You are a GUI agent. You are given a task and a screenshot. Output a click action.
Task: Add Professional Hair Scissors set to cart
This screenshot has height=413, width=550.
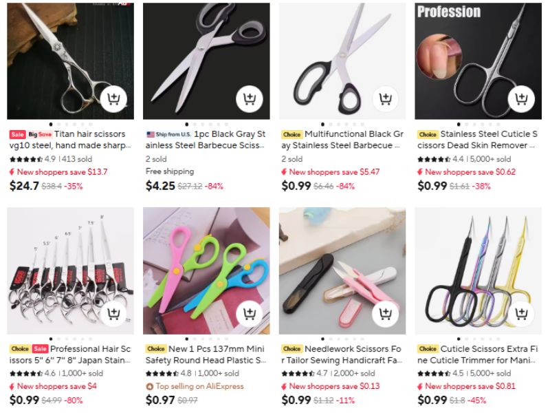(113, 313)
